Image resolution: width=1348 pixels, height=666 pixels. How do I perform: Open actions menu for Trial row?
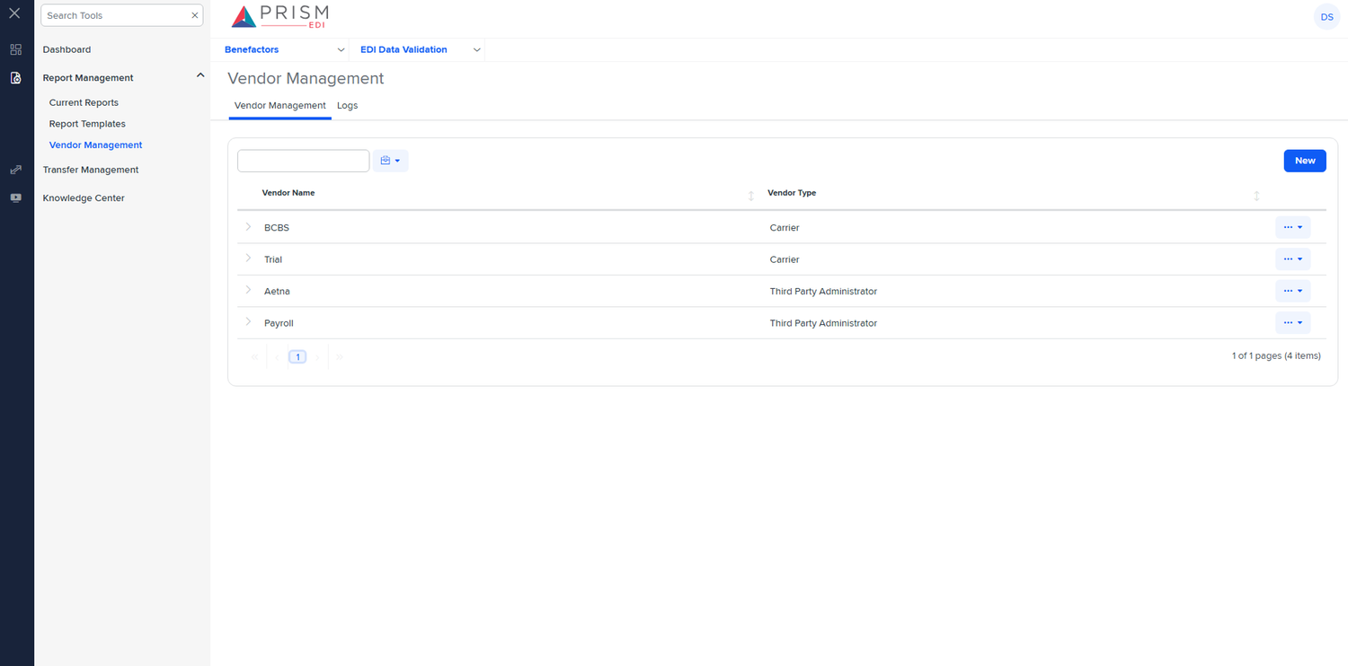(1292, 259)
